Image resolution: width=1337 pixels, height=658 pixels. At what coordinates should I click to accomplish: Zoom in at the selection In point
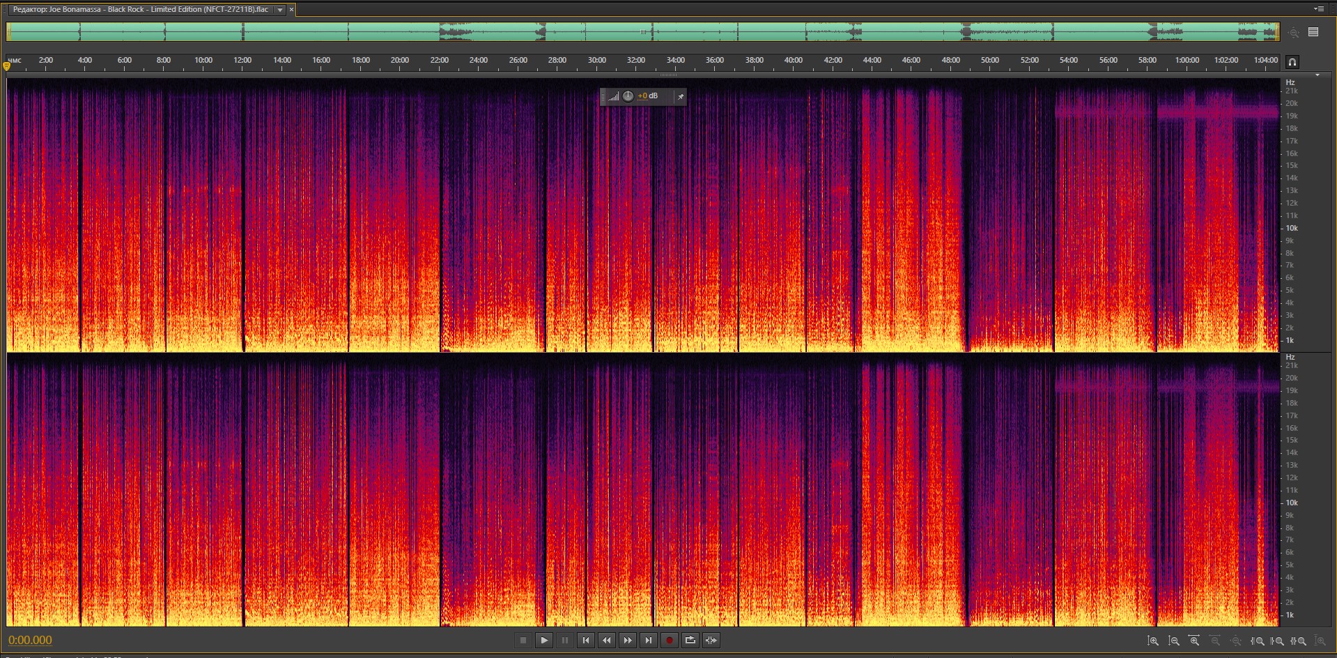[x=1258, y=641]
